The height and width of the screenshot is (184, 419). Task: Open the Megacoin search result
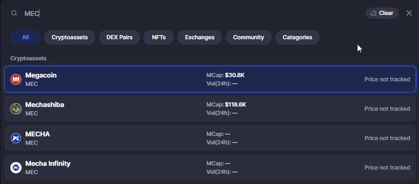pos(210,79)
